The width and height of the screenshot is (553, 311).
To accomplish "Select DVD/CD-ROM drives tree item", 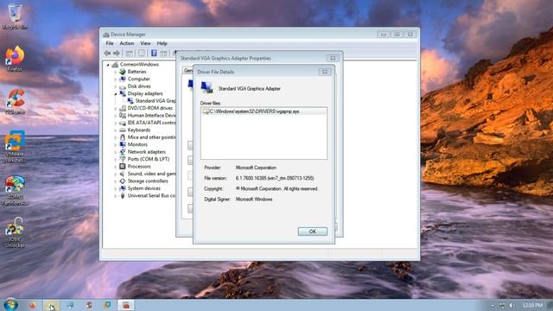I will tap(149, 108).
